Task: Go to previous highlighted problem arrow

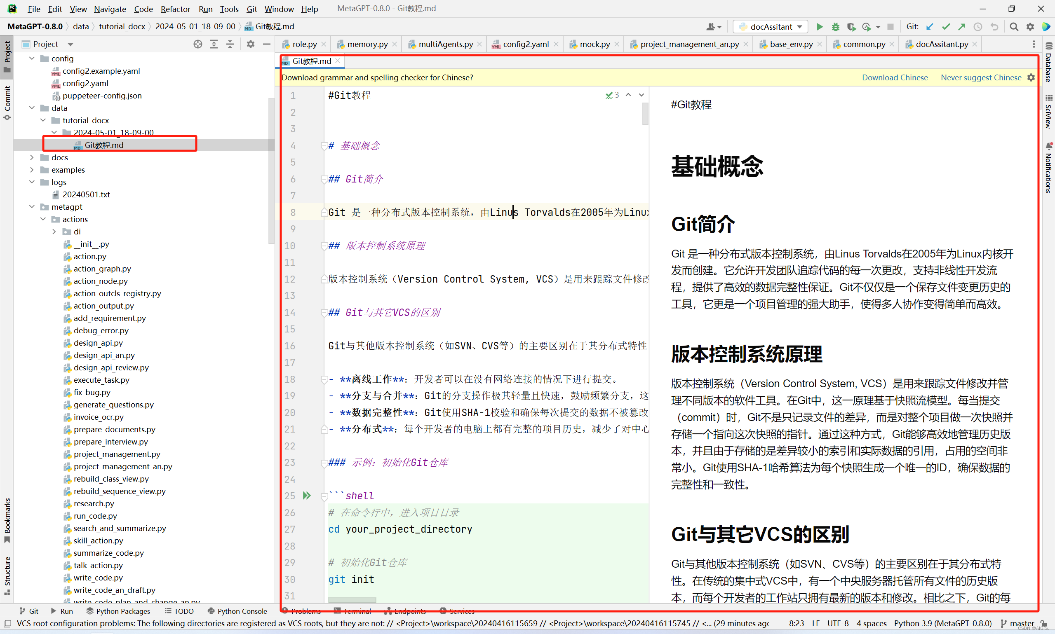Action: coord(628,95)
